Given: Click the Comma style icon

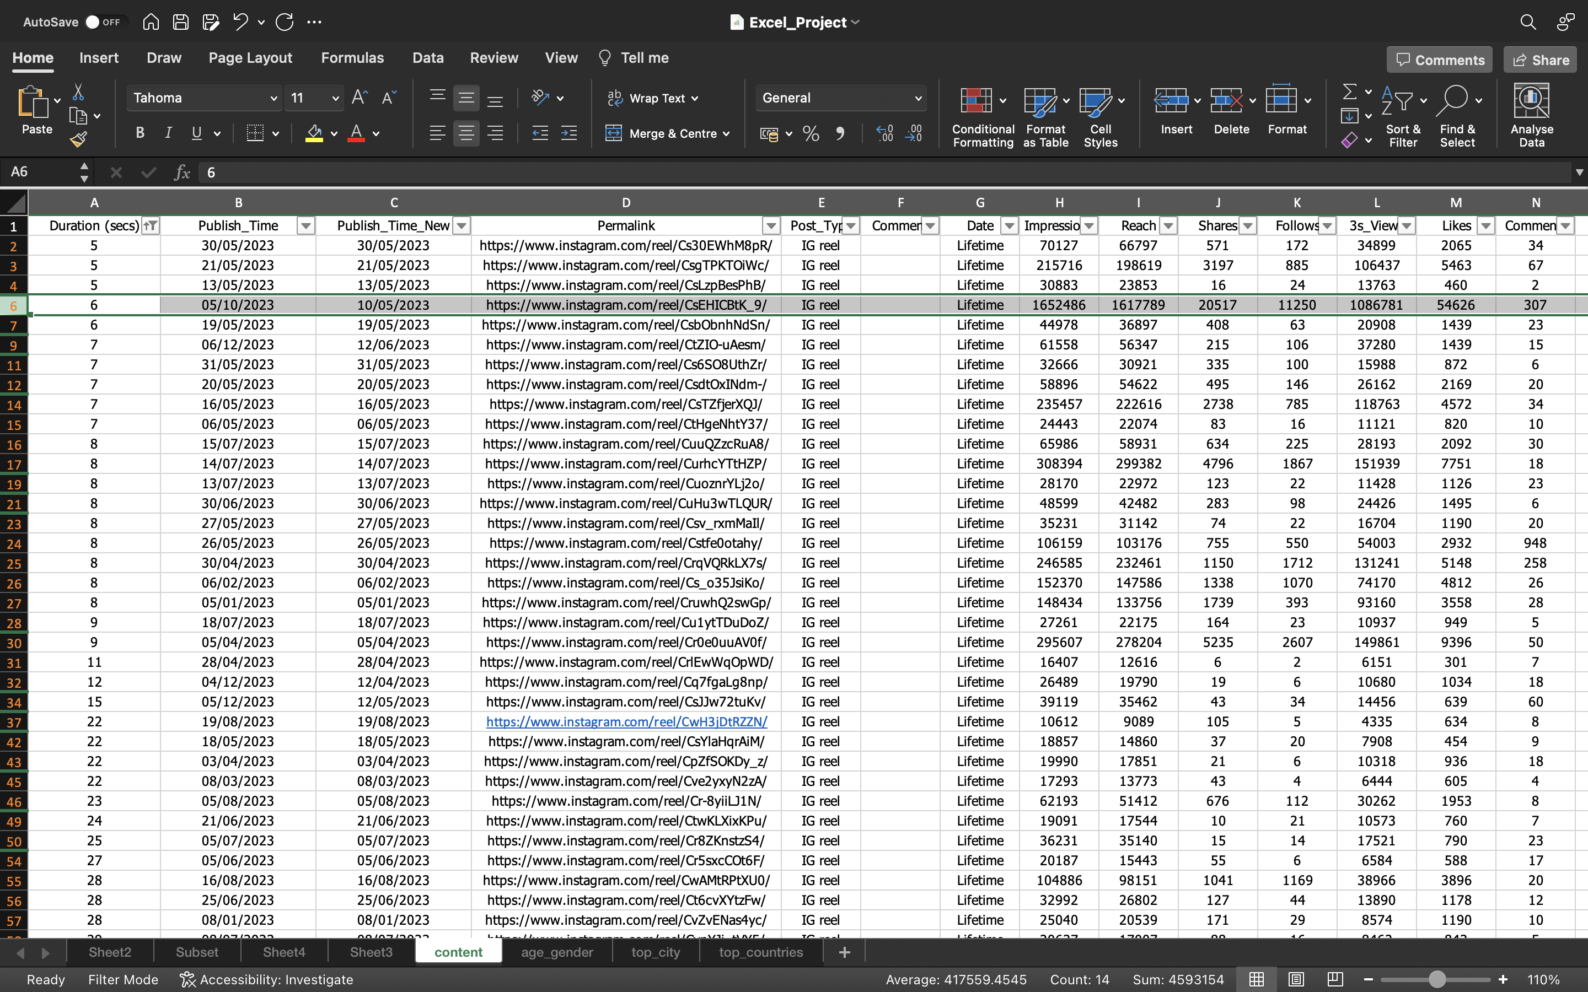Looking at the screenshot, I should coord(840,134).
